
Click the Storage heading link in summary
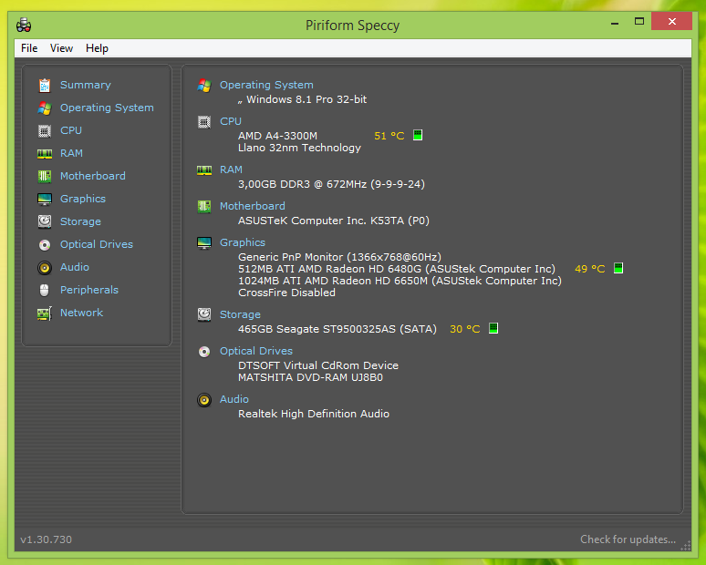pos(240,314)
